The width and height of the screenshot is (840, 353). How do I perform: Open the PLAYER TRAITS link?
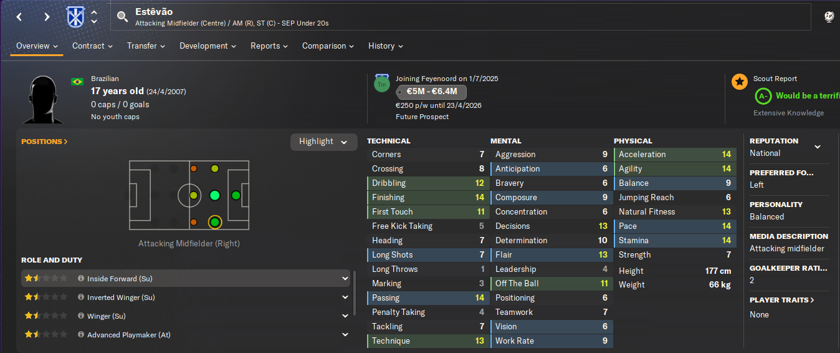781,300
